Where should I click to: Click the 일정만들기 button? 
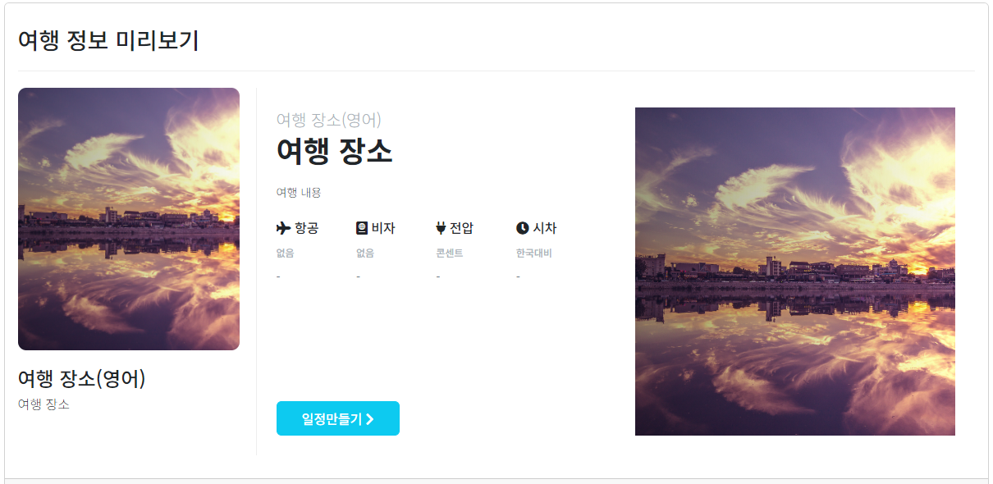click(x=338, y=418)
